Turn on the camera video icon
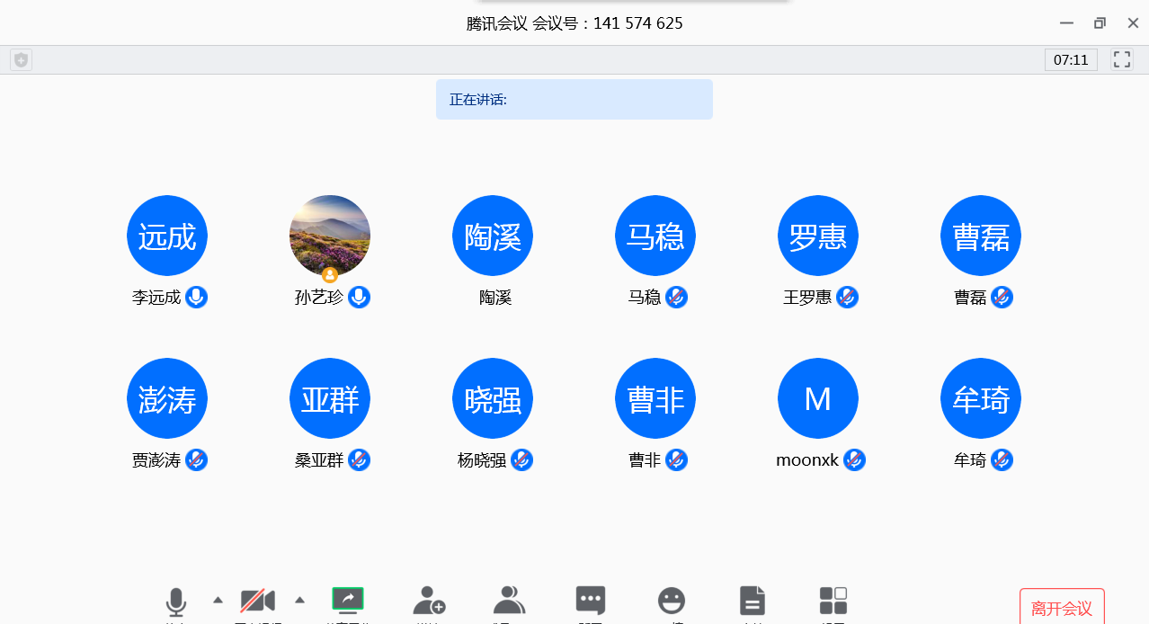The image size is (1149, 624). coord(257,601)
